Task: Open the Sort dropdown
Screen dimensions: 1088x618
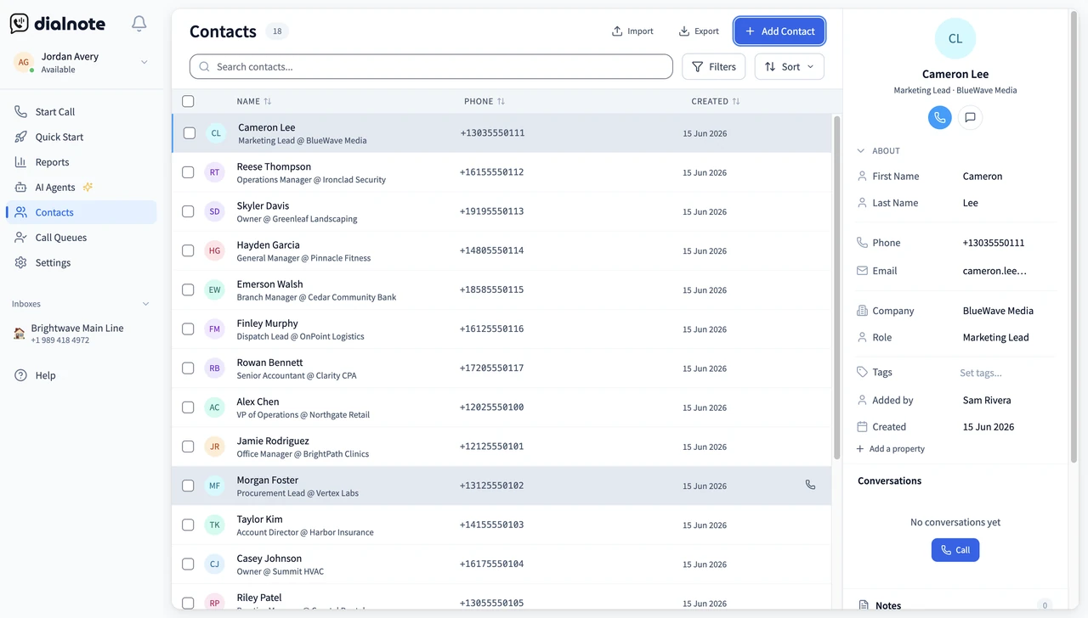Action: 789,67
